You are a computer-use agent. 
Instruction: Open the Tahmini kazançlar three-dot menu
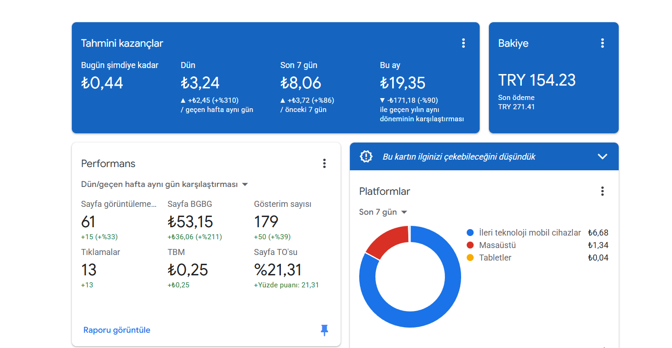[x=463, y=43]
